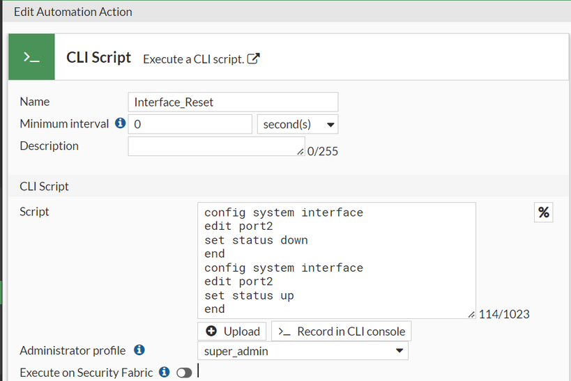Click the Upload script button
Image resolution: width=571 pixels, height=381 pixels.
click(233, 331)
